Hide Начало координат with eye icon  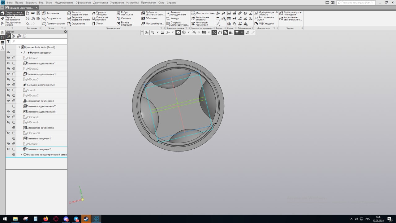pos(8,53)
